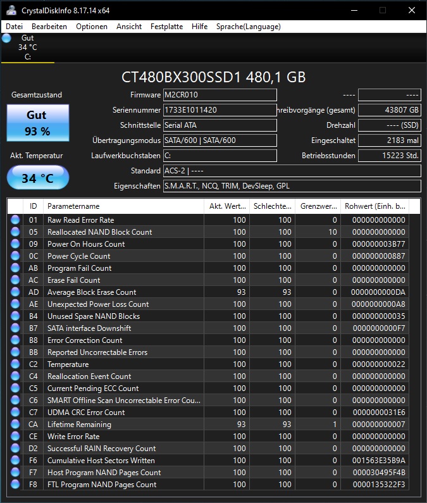Click raw value 001563E35B9A
The width and height of the screenshot is (427, 503).
[378, 461]
